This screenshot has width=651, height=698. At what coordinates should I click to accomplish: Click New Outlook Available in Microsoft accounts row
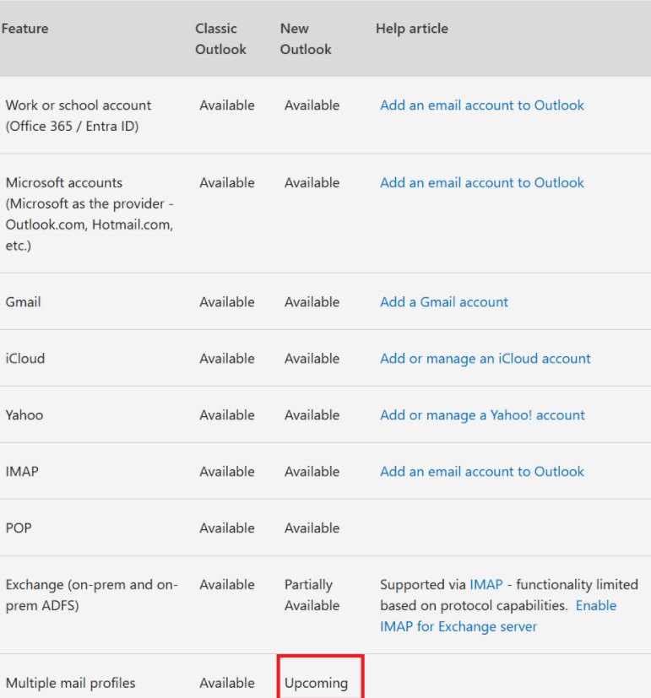(312, 182)
